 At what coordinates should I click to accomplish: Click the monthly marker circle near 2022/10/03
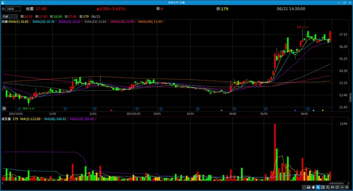click(20, 109)
